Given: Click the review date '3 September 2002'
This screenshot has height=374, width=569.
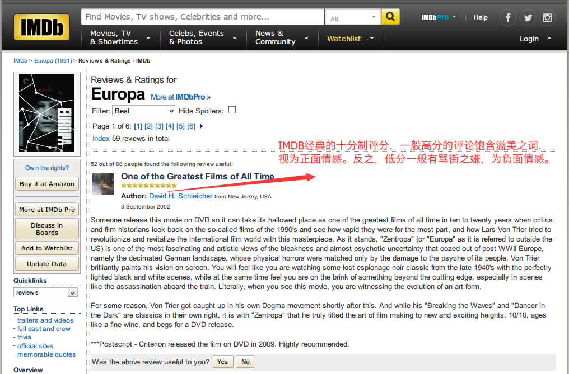Looking at the screenshot, I should [x=146, y=207].
